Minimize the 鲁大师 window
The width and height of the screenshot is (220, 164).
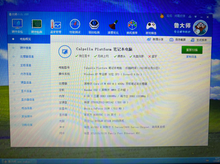[202, 17]
